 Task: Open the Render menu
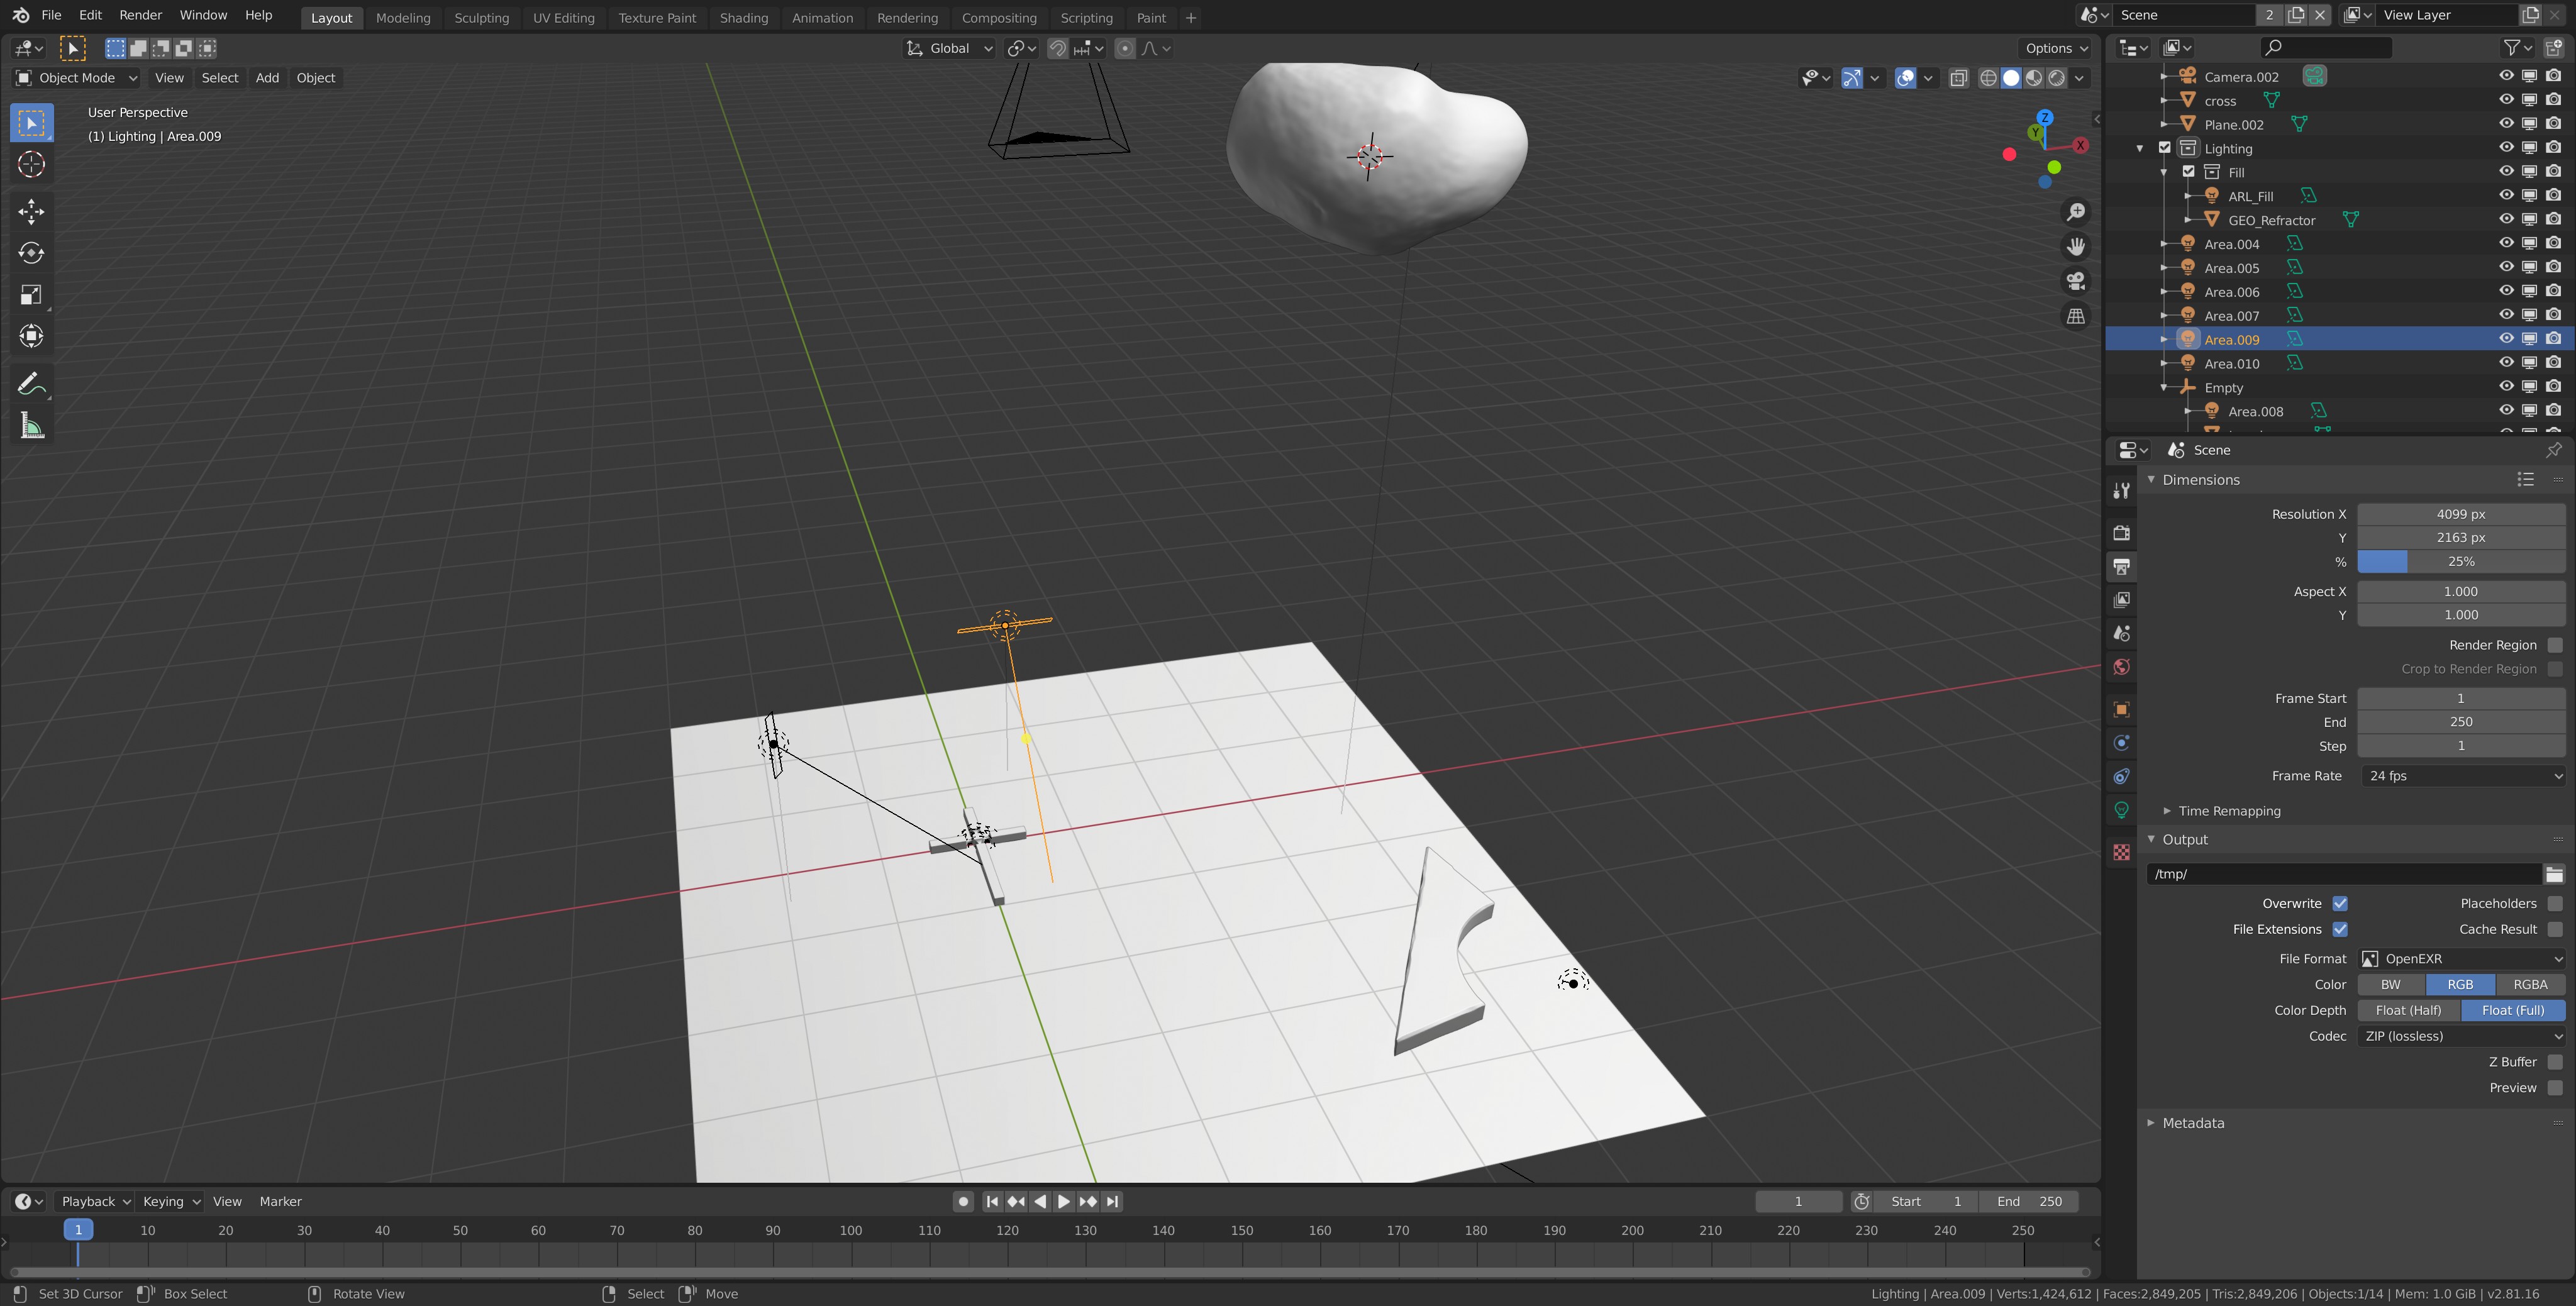pos(140,15)
